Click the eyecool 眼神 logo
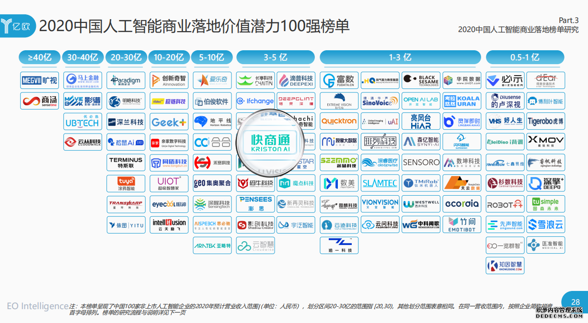This screenshot has width=588, height=323. pyautogui.click(x=169, y=204)
